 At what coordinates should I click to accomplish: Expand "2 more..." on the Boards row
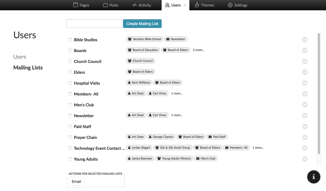pyautogui.click(x=198, y=50)
